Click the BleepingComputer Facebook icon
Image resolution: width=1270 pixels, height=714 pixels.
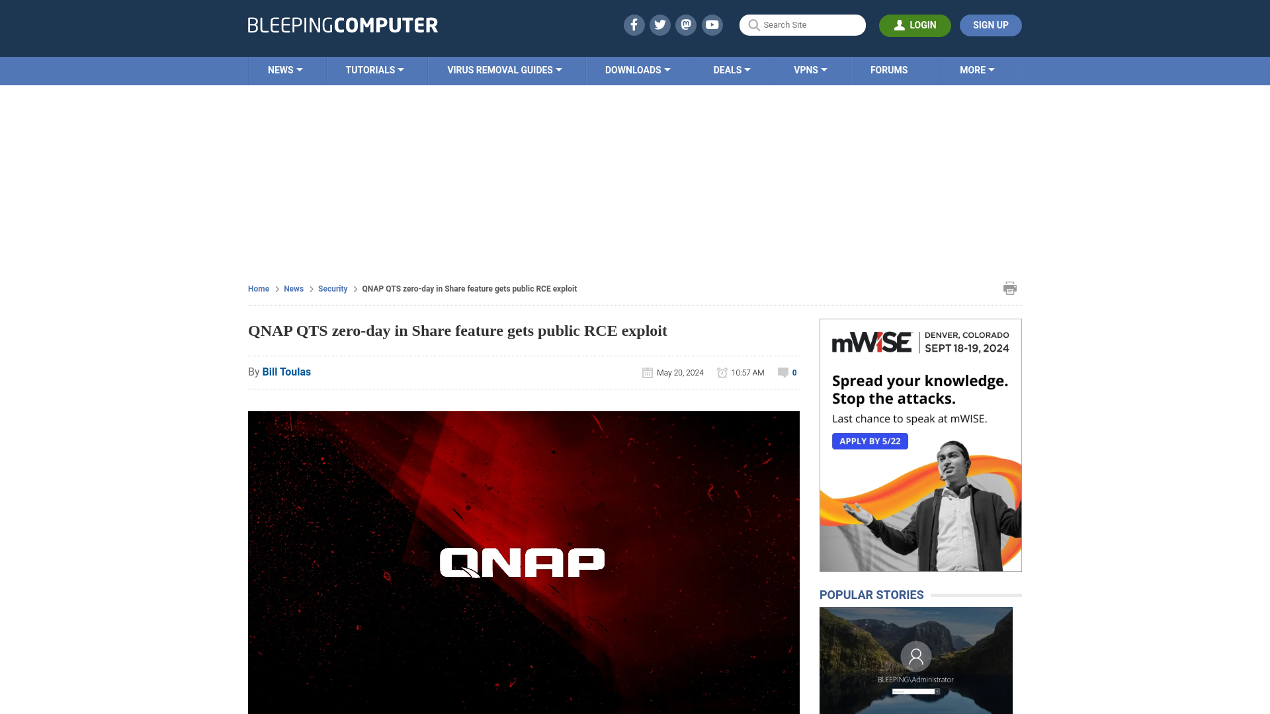pos(633,24)
